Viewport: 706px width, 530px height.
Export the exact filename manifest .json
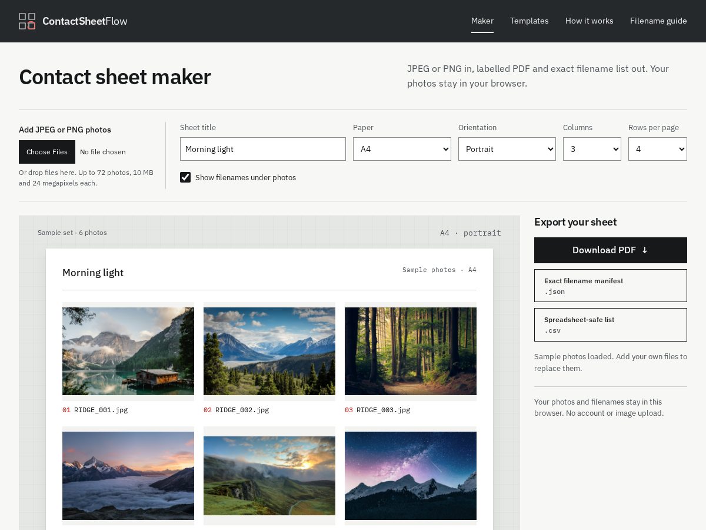coord(611,286)
